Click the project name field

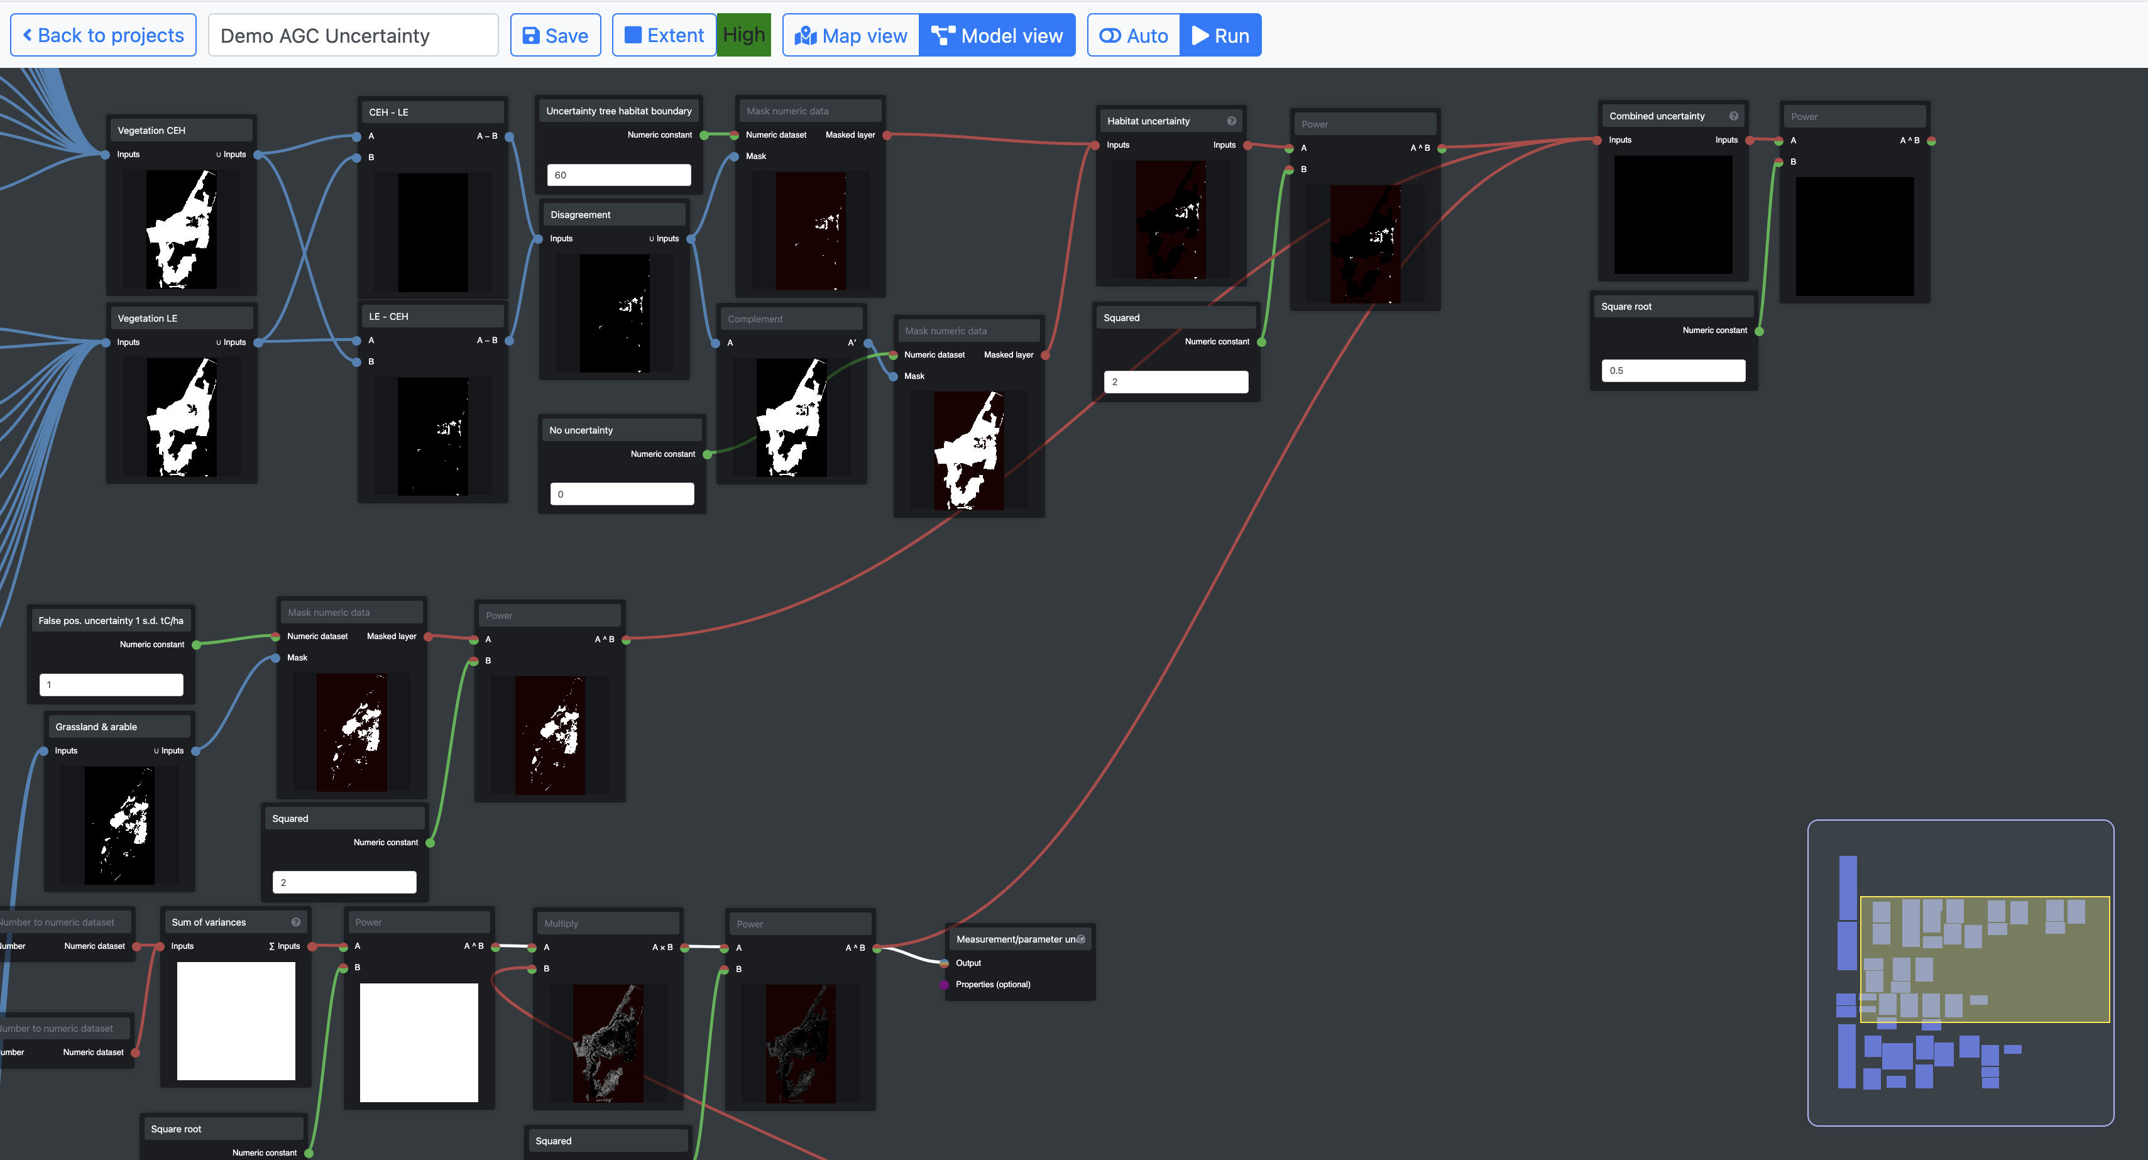(353, 36)
